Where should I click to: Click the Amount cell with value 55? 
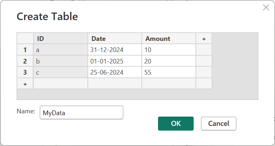click(168, 72)
